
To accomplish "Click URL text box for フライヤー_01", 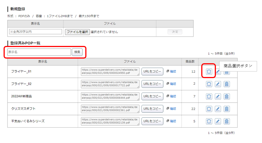I will click(x=110, y=71).
